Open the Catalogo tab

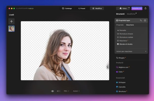(67, 8)
